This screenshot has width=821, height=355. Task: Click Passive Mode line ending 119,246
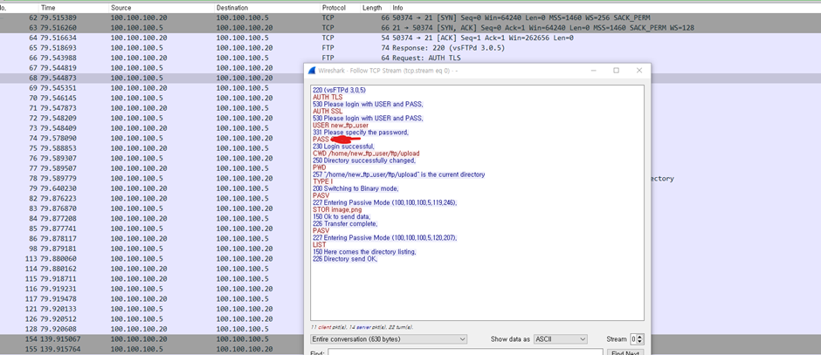point(385,202)
